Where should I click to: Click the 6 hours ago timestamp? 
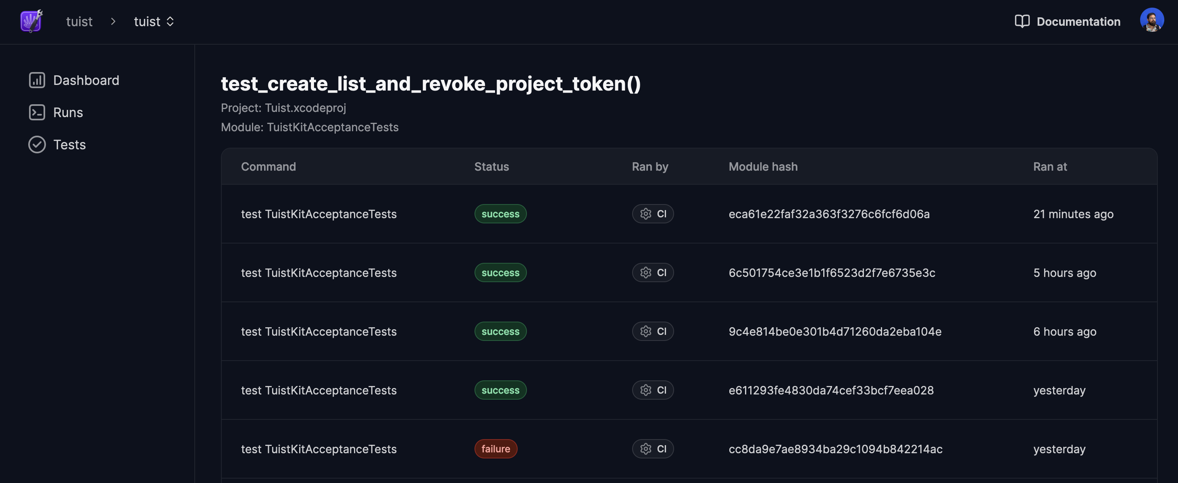[x=1065, y=332]
